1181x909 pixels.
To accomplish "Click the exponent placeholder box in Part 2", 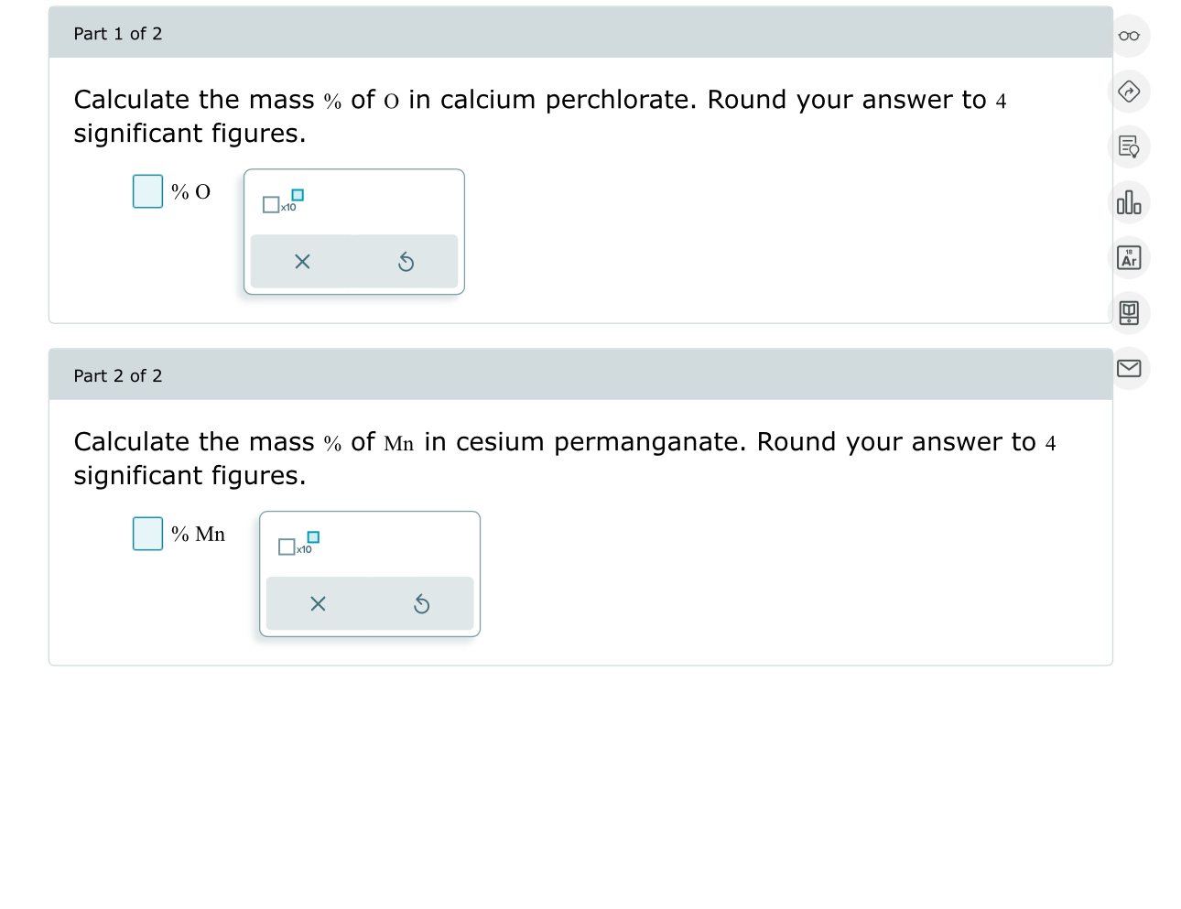I will click(x=312, y=536).
